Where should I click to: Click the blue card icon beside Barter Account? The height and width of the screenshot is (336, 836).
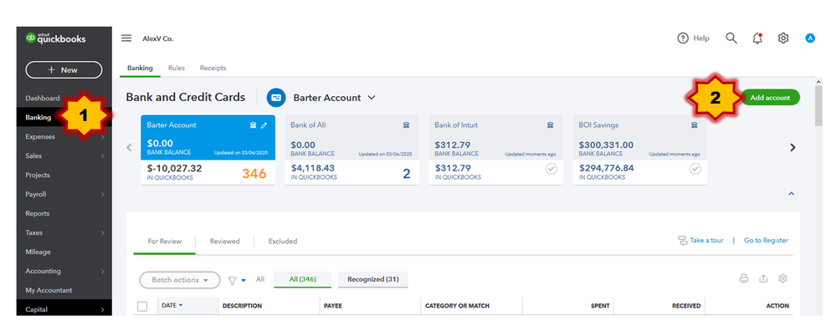point(276,98)
